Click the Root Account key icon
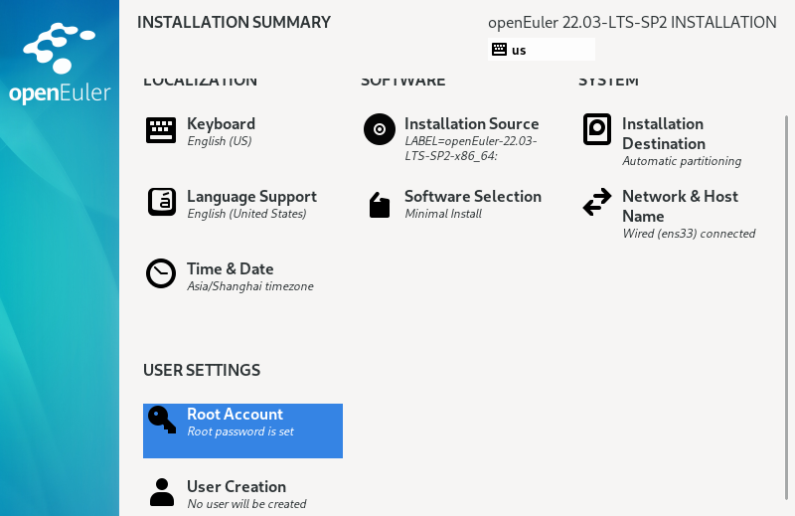Image resolution: width=795 pixels, height=516 pixels. (x=161, y=420)
